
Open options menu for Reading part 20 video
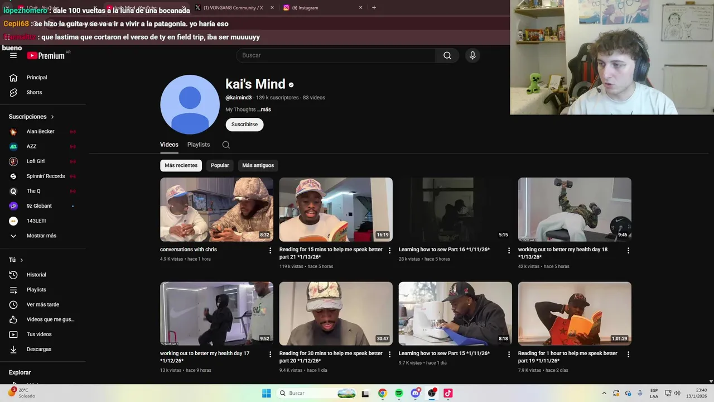click(x=389, y=355)
